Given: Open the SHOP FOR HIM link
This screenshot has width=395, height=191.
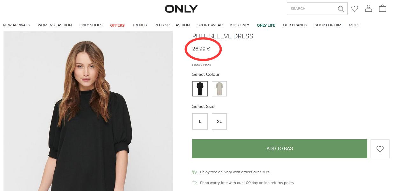Looking at the screenshot, I should click(x=328, y=25).
